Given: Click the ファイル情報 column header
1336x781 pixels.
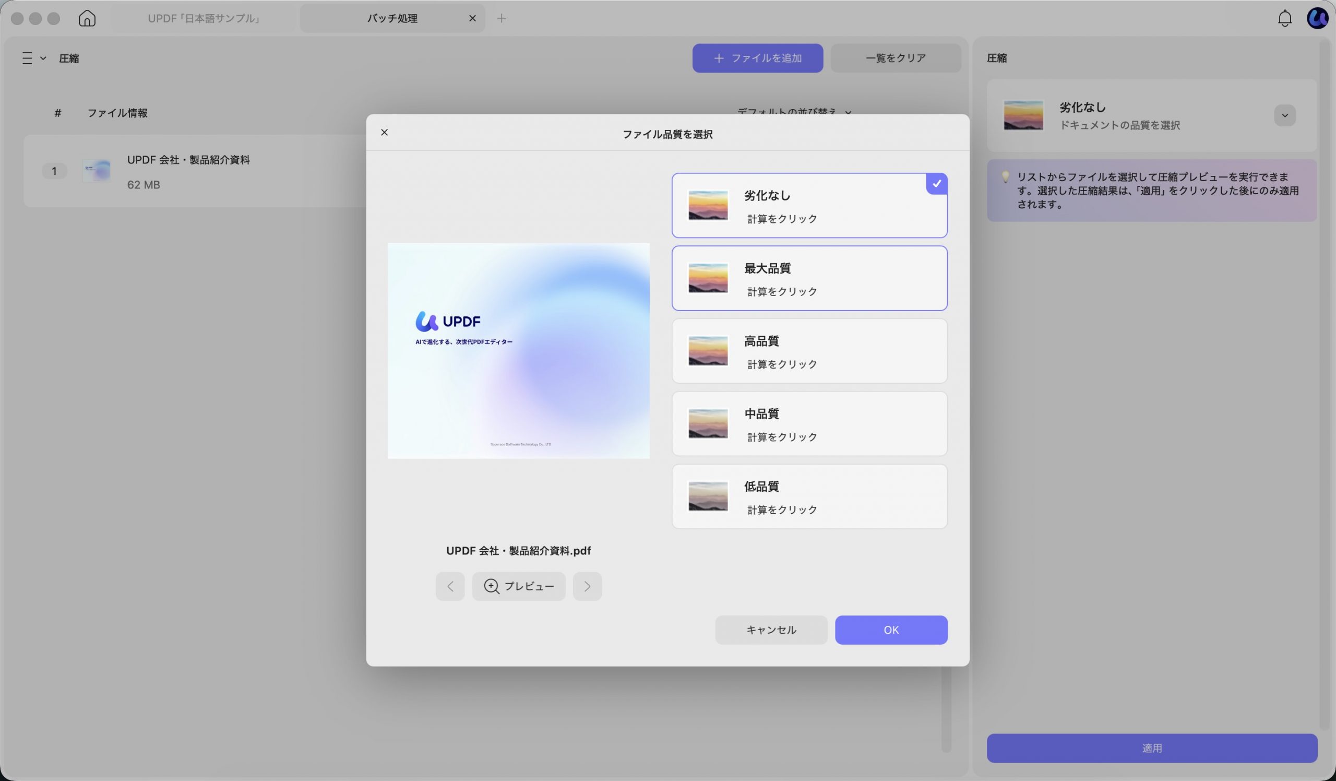Looking at the screenshot, I should 117,112.
